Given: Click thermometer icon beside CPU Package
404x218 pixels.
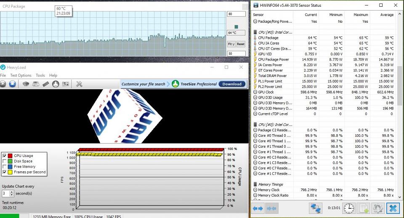Looking at the screenshot, I should (x=255, y=37).
